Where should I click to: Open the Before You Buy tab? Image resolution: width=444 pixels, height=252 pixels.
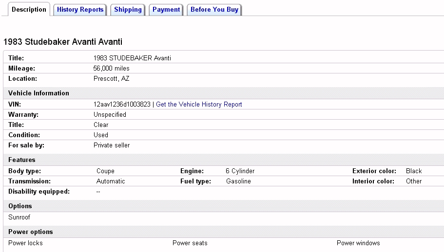214,10
